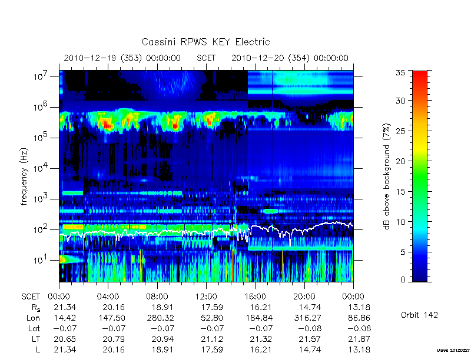
Task: Click the 12:00 time tick label
Action: pos(206,297)
